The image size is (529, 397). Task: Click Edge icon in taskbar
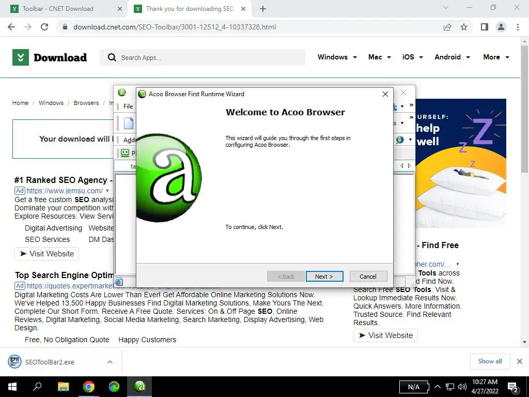point(114,387)
